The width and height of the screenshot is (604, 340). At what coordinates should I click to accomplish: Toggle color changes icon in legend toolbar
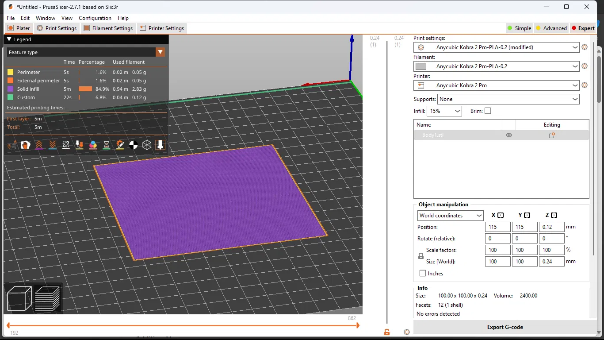point(93,145)
